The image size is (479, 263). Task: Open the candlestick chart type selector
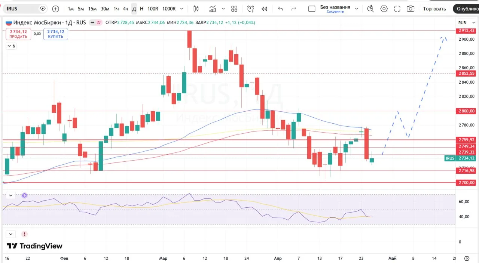point(196,9)
